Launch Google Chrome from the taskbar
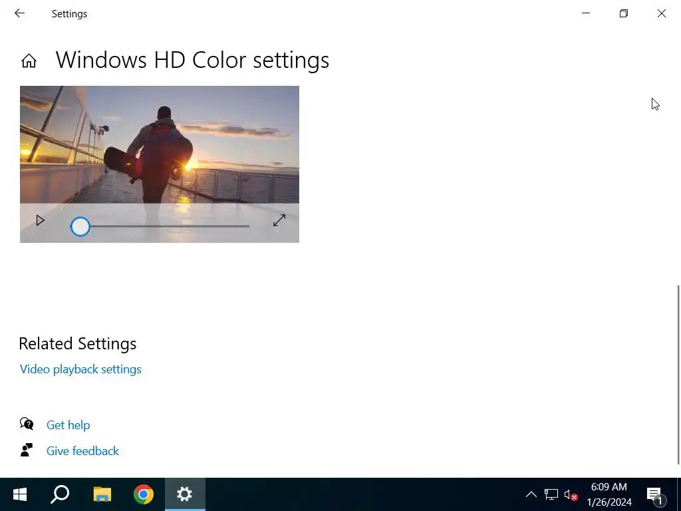681x511 pixels. [x=144, y=494]
